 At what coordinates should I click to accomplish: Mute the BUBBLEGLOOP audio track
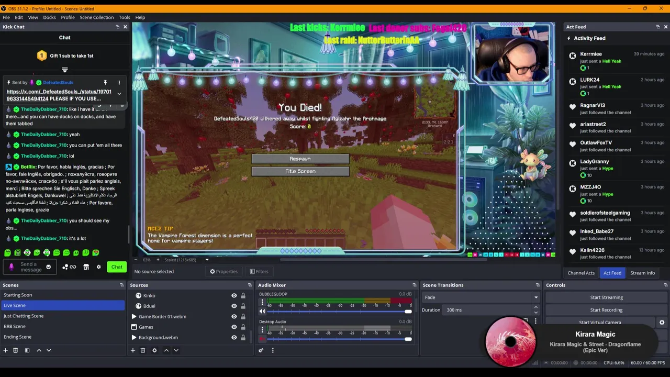point(262,311)
